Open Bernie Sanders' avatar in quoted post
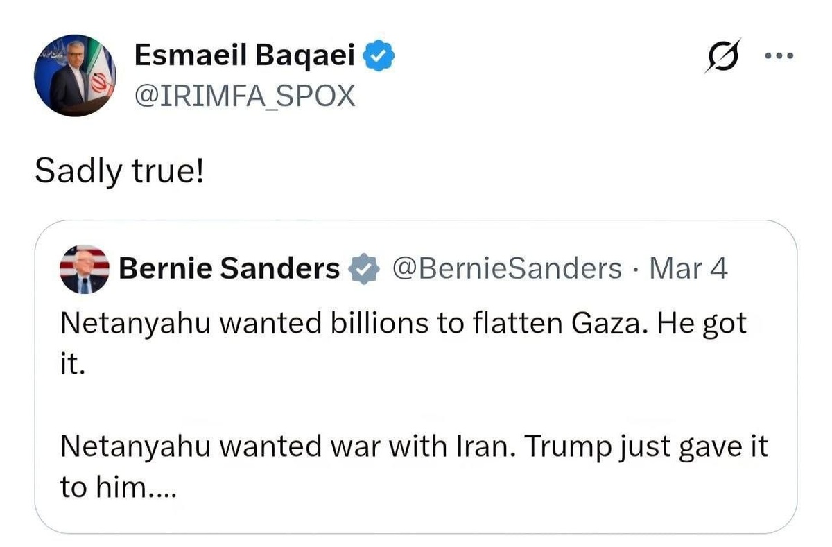Screen dimensions: 832x547 85,269
